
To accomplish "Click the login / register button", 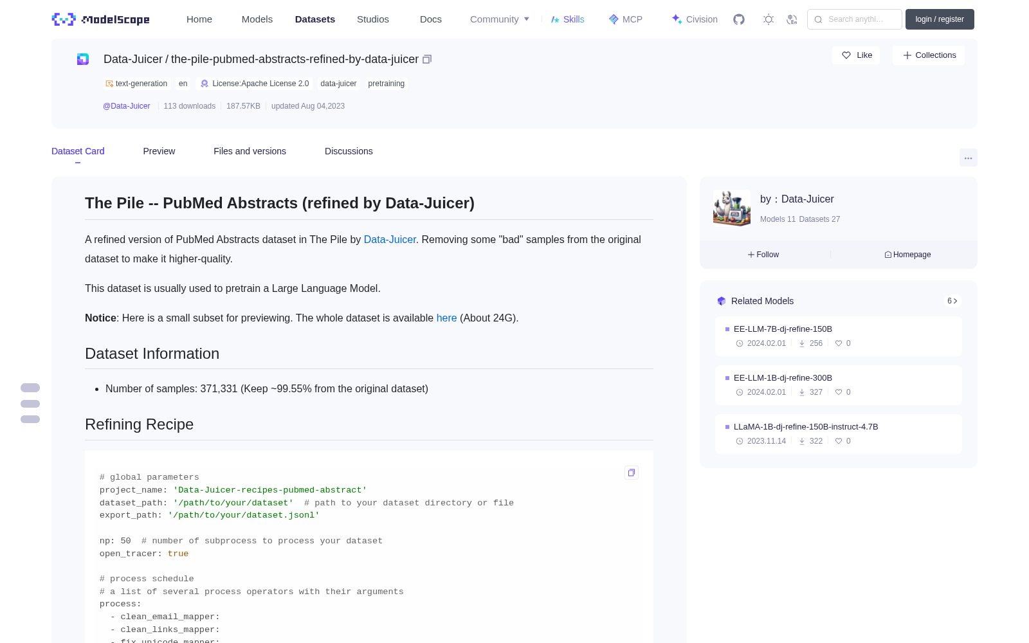I will 940,19.
